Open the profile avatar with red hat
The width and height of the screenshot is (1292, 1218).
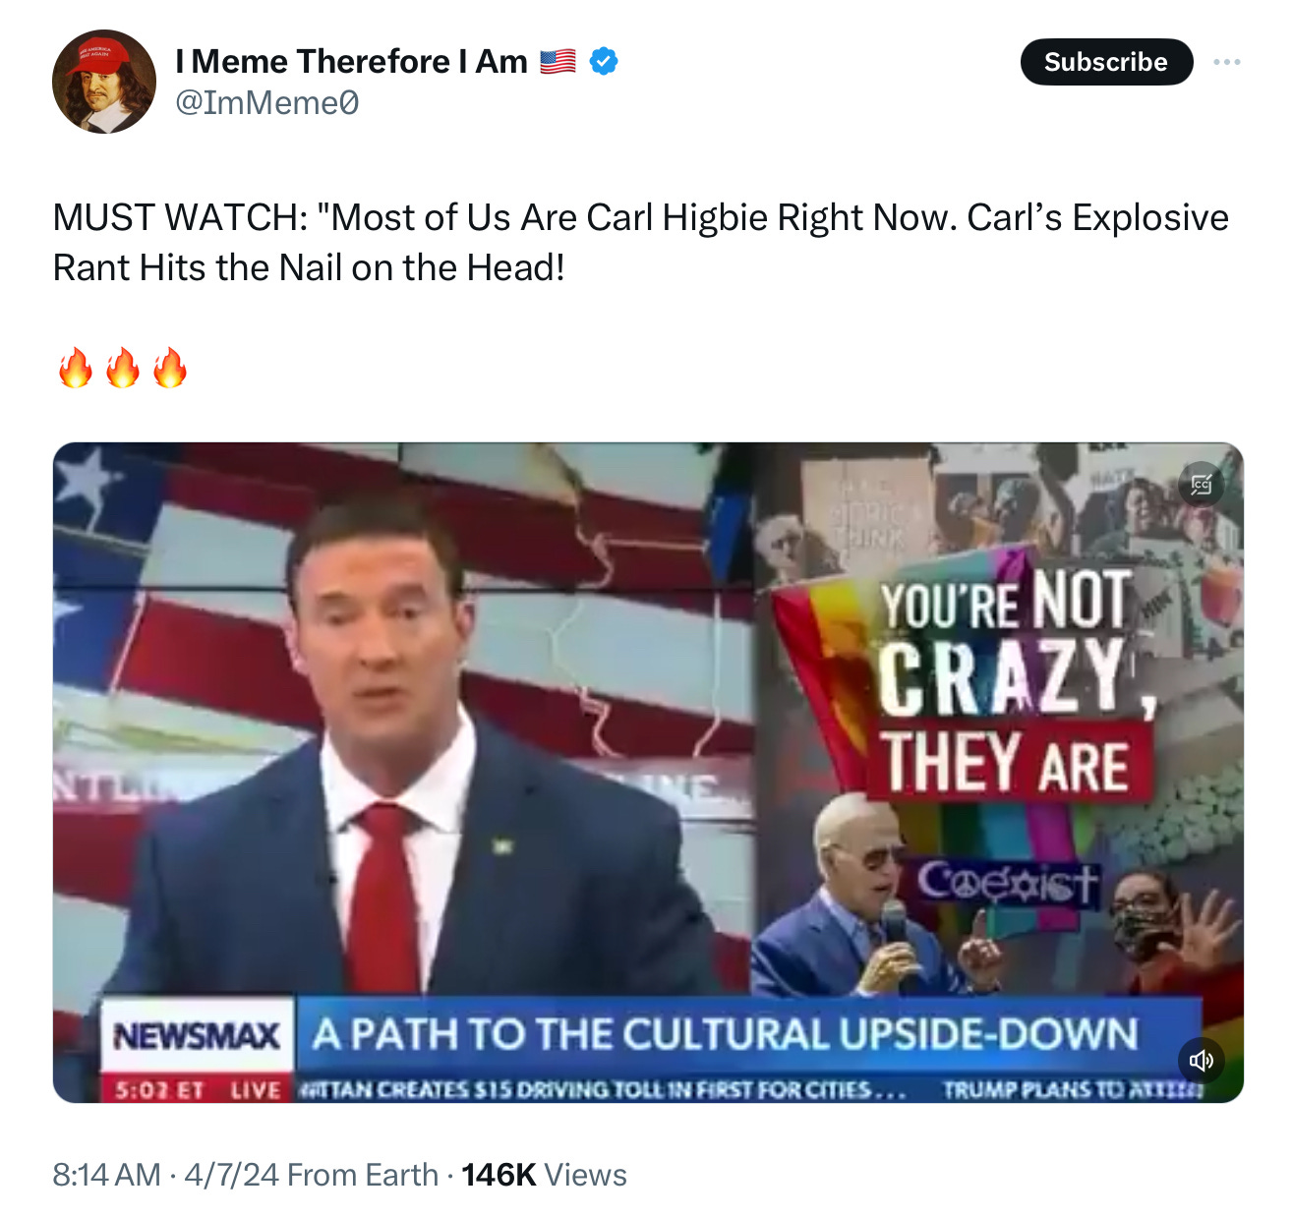coord(104,82)
